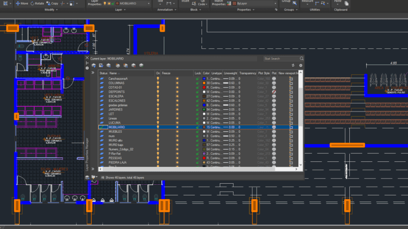Click the Lineweight column header

tap(231, 73)
